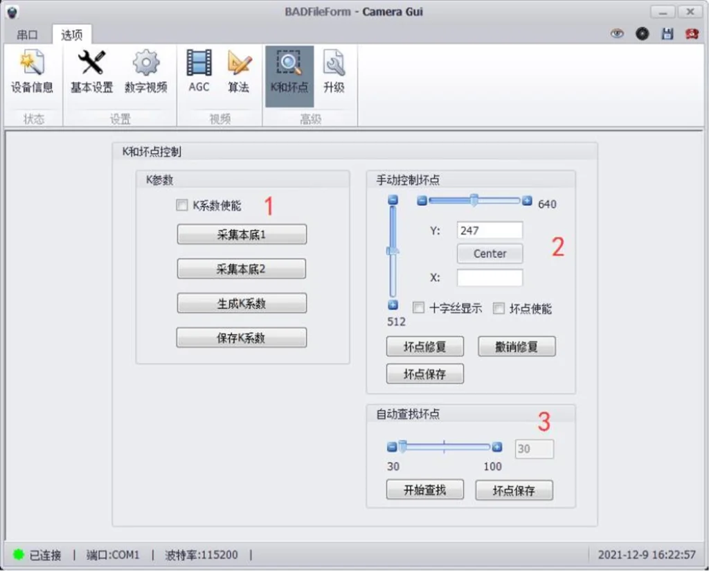Toggle 十字丝显示 crosshair display
Image resolution: width=709 pixels, height=571 pixels.
coord(418,308)
